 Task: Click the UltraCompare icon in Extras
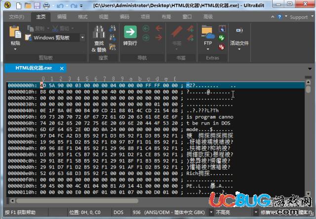pyautogui.click(x=222, y=29)
